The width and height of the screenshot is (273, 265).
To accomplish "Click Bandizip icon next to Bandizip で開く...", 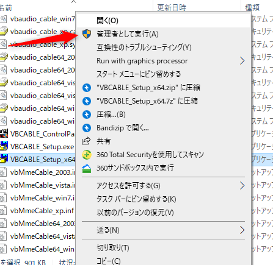I will pyautogui.click(x=87, y=128).
